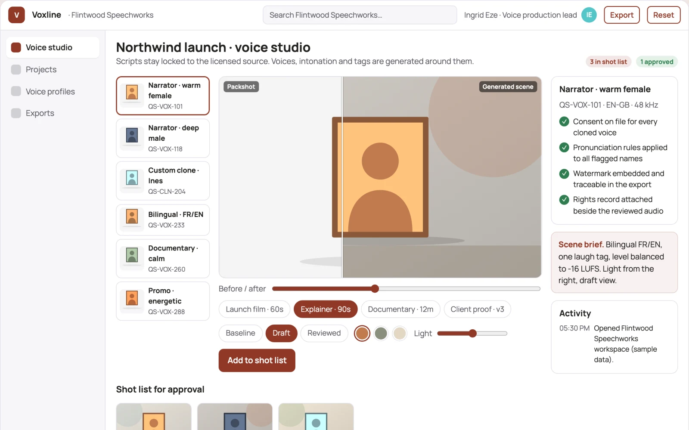Open the Exports page
The height and width of the screenshot is (430, 689).
(x=53, y=113)
